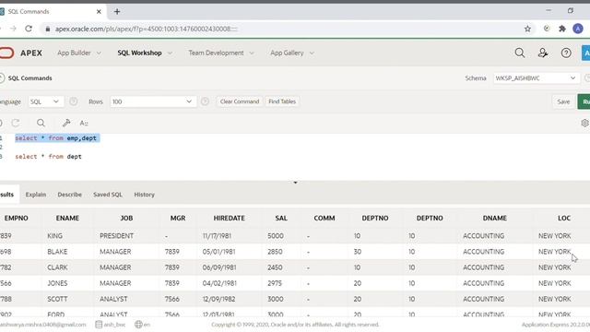Click the ENAME column header
590x332 pixels.
pyautogui.click(x=67, y=218)
